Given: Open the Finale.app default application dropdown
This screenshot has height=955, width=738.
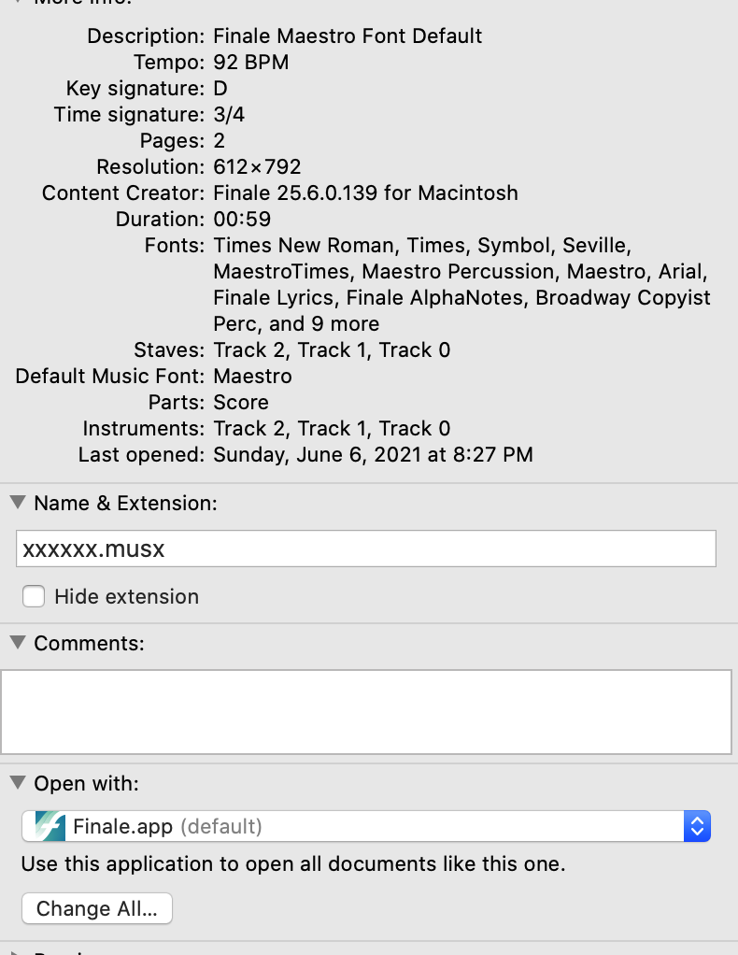Looking at the screenshot, I should 366,826.
